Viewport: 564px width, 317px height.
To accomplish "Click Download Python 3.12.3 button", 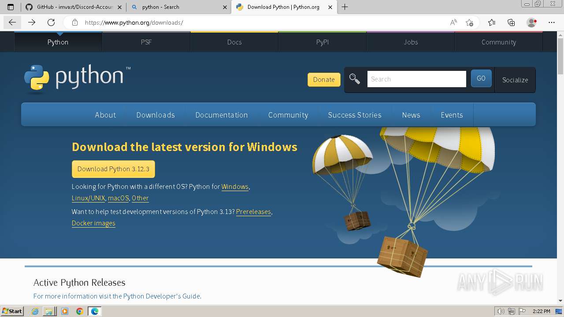I will (113, 169).
